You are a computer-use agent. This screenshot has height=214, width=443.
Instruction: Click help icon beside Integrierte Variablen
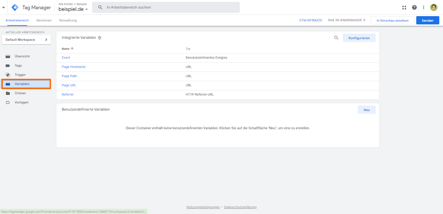pos(100,38)
